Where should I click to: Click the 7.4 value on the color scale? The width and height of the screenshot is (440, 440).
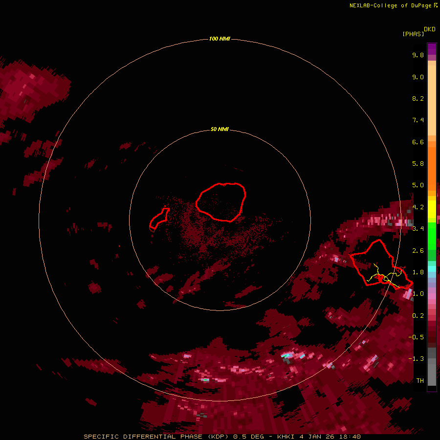418,120
